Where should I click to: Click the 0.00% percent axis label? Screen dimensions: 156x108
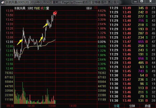102,42
